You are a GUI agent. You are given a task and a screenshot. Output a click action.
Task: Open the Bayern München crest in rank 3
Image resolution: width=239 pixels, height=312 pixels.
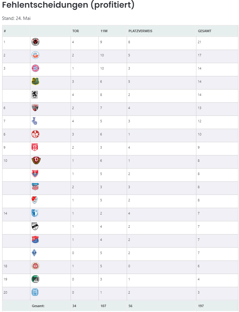pyautogui.click(x=36, y=68)
